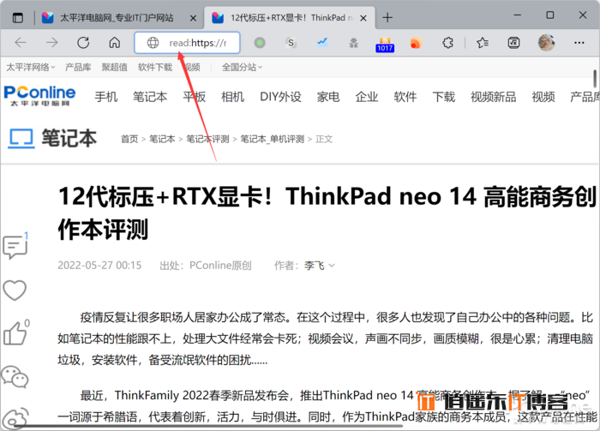Open the 产品库 top link
Viewport: 600px width, 431px height.
coord(78,68)
